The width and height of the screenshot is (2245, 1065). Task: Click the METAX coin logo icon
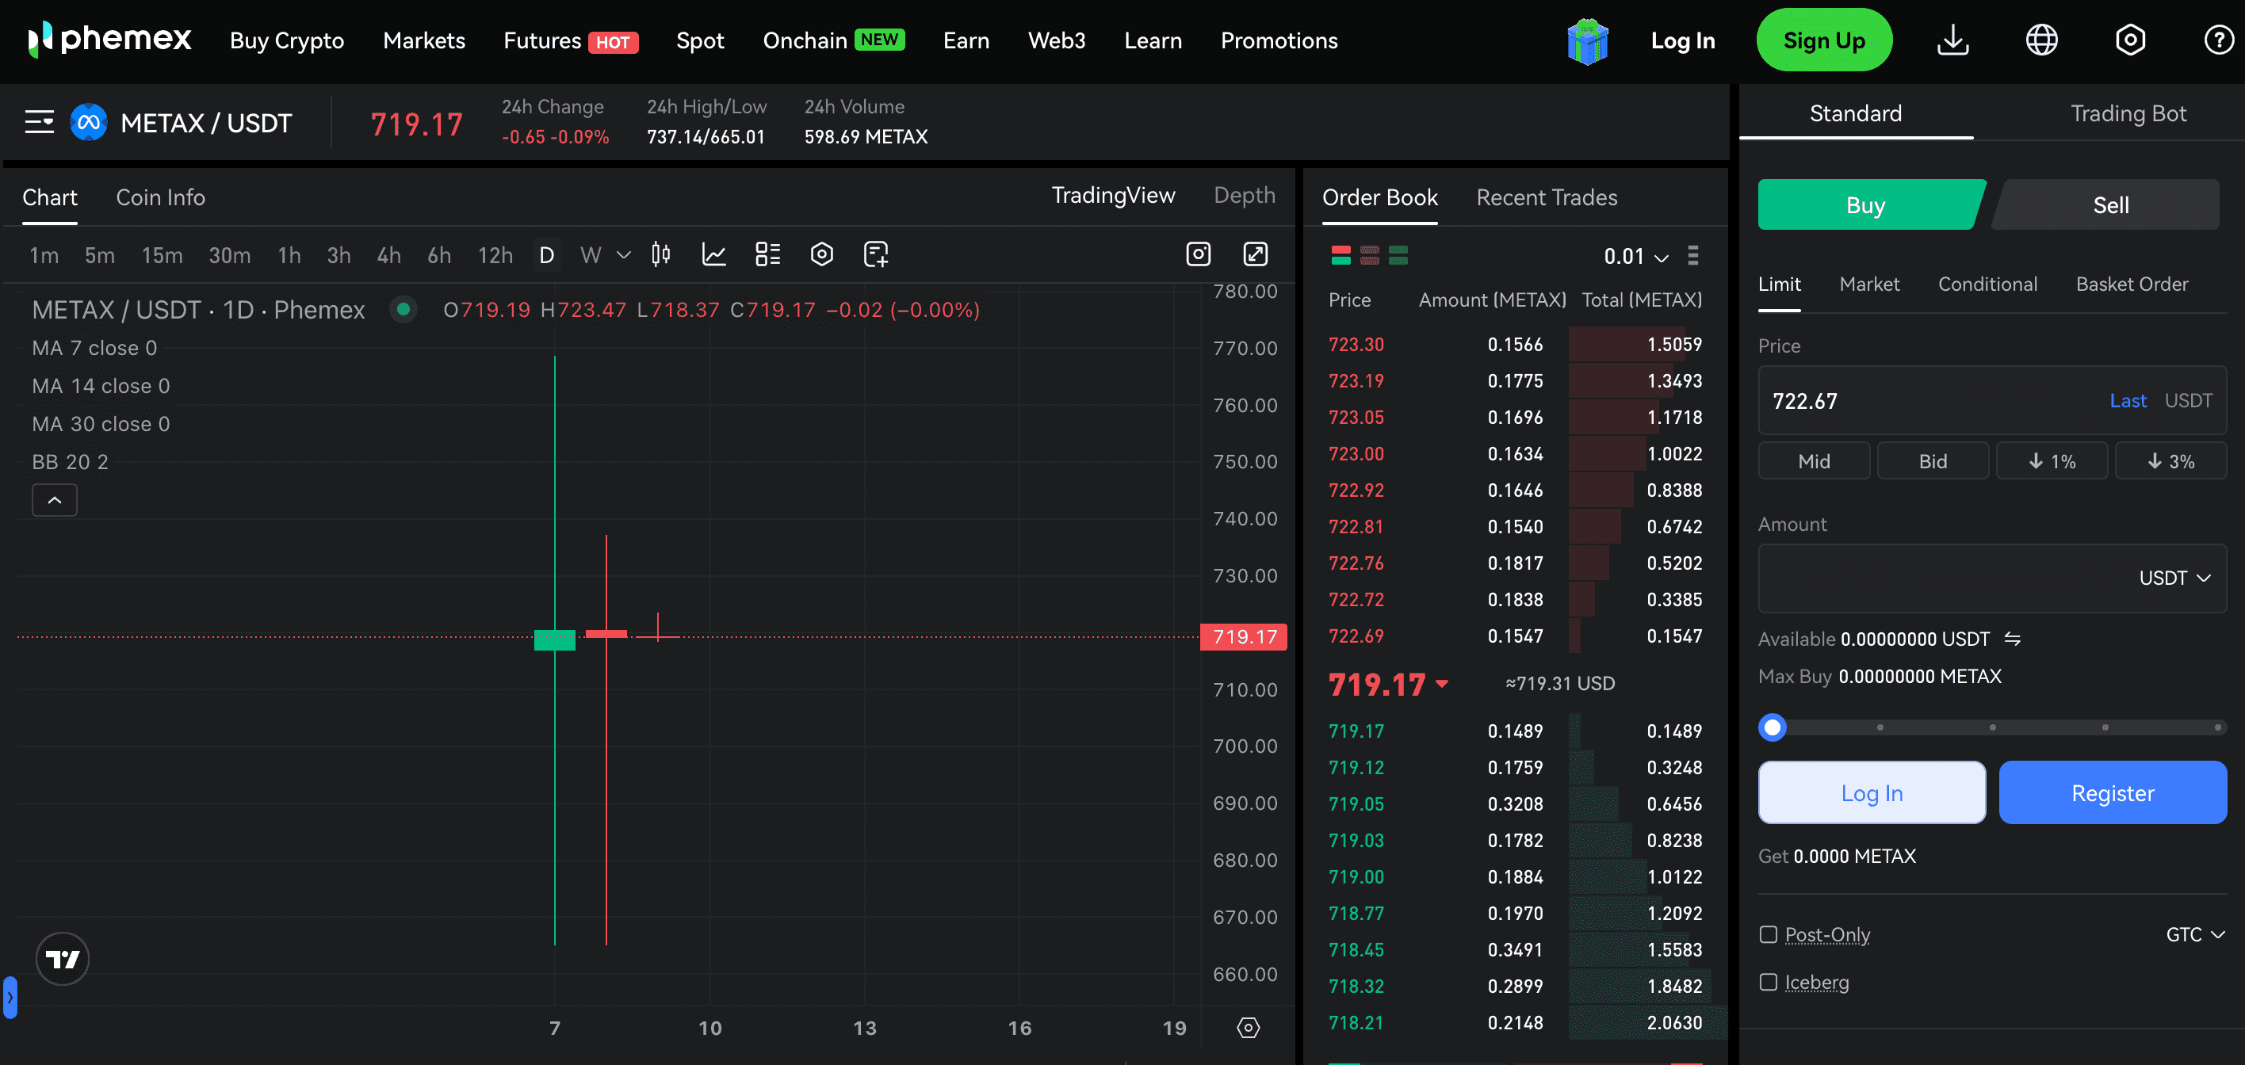pyautogui.click(x=89, y=122)
